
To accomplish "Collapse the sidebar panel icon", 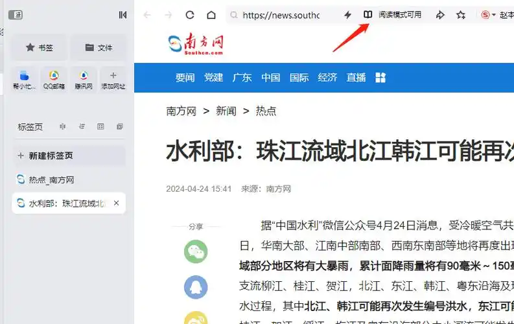I will click(x=123, y=15).
